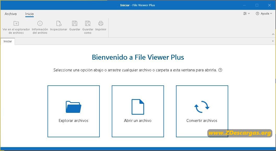Click the Imprimir printer icon
276x151 pixels.
click(x=101, y=23)
